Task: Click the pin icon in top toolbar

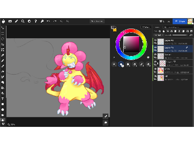Action: point(16,21)
